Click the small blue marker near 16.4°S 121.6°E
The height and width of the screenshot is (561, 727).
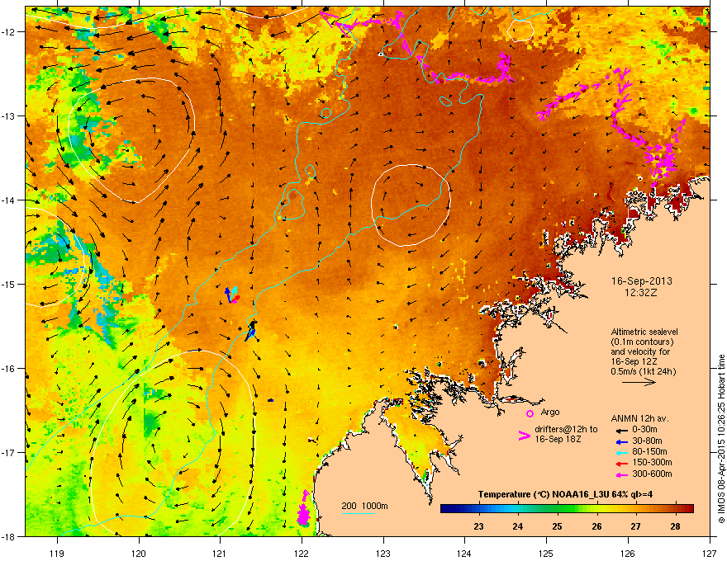pos(270,400)
